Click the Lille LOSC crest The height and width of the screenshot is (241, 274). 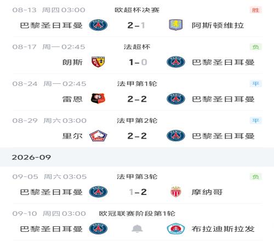98,136
